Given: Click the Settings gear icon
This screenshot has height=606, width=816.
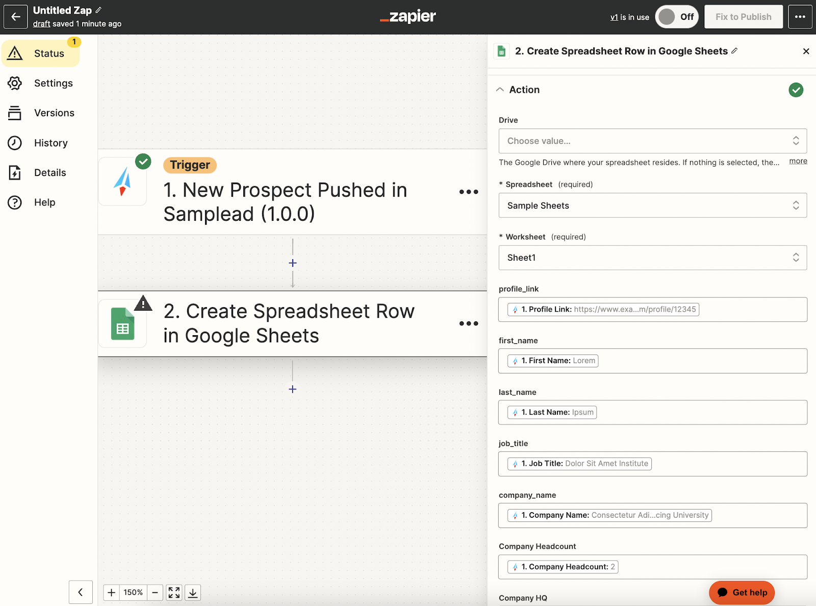Looking at the screenshot, I should [x=15, y=83].
